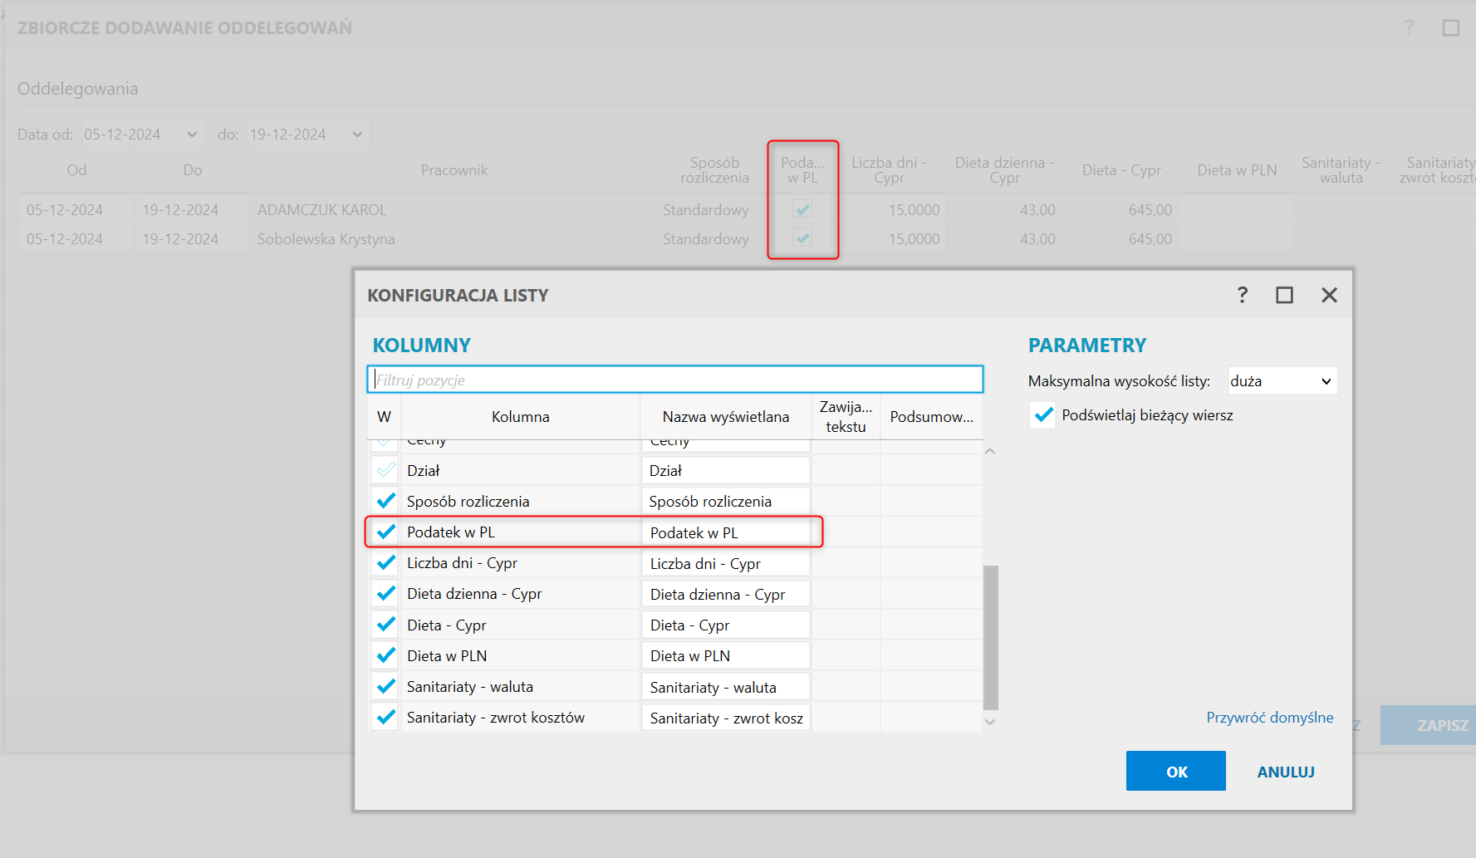Toggle the Sposób rozliczenia column checkbox
The width and height of the screenshot is (1476, 858).
(385, 501)
